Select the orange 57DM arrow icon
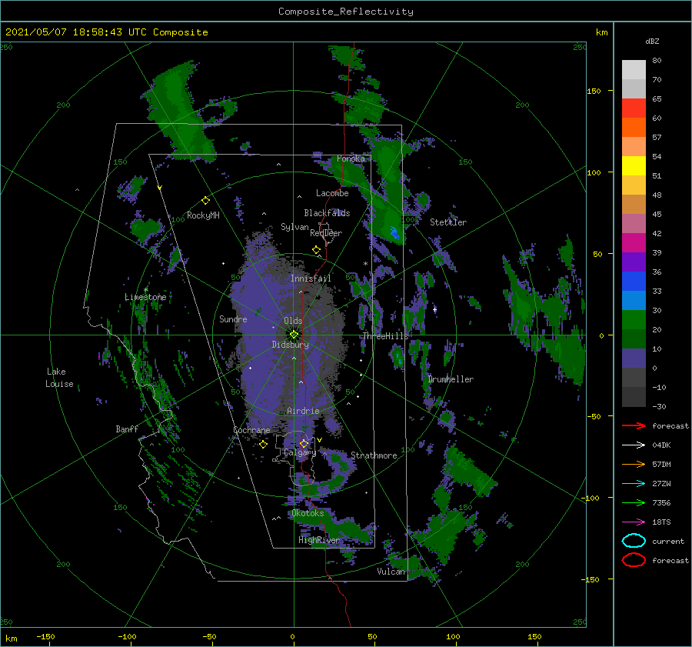Image resolution: width=692 pixels, height=647 pixels. pyautogui.click(x=634, y=464)
